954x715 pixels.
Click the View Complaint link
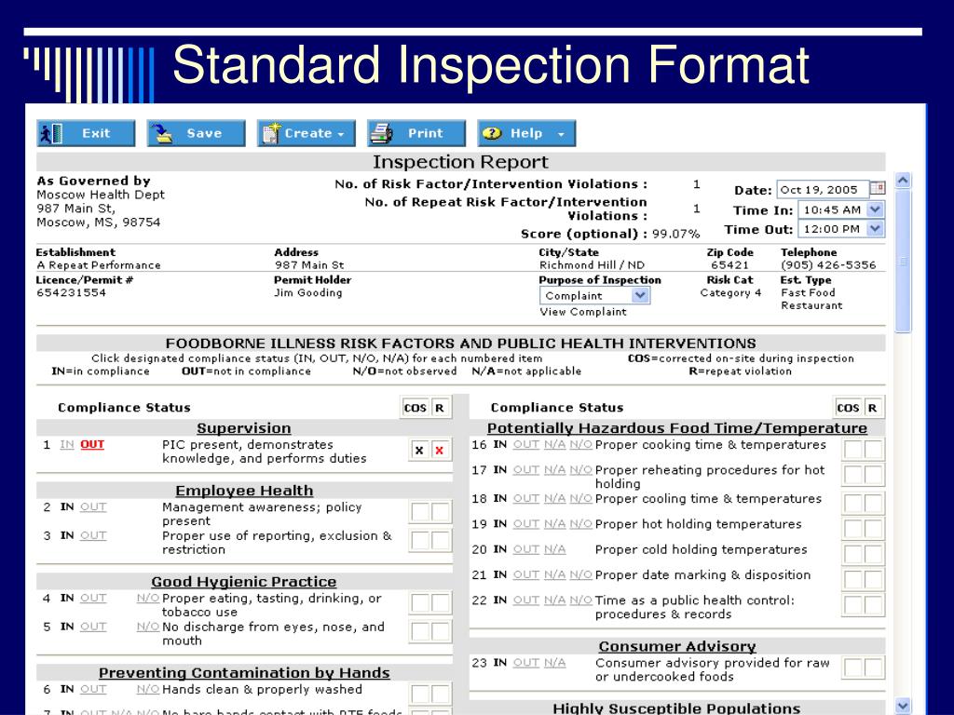point(583,312)
